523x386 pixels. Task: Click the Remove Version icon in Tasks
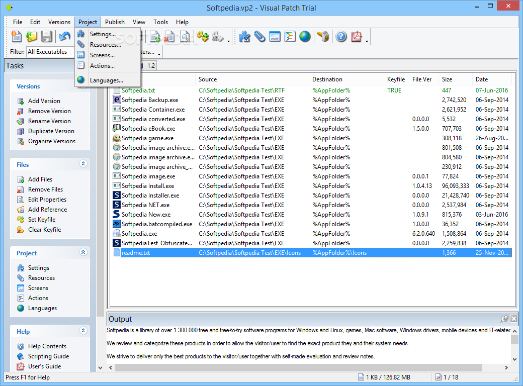click(x=21, y=111)
